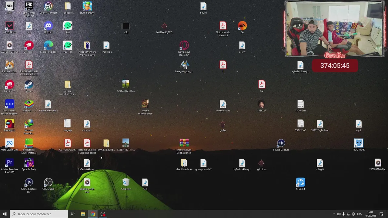Select sub gift MP3 file

pyautogui.click(x=320, y=163)
